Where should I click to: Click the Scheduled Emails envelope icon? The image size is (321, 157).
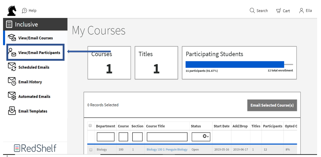pos(12,67)
